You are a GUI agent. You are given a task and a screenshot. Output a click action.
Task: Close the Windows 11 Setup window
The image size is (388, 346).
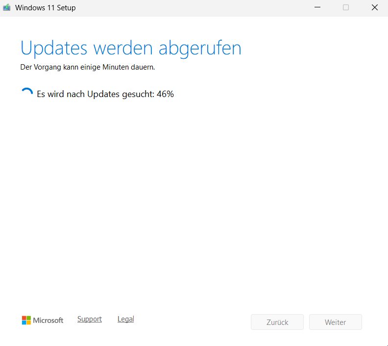tap(375, 7)
